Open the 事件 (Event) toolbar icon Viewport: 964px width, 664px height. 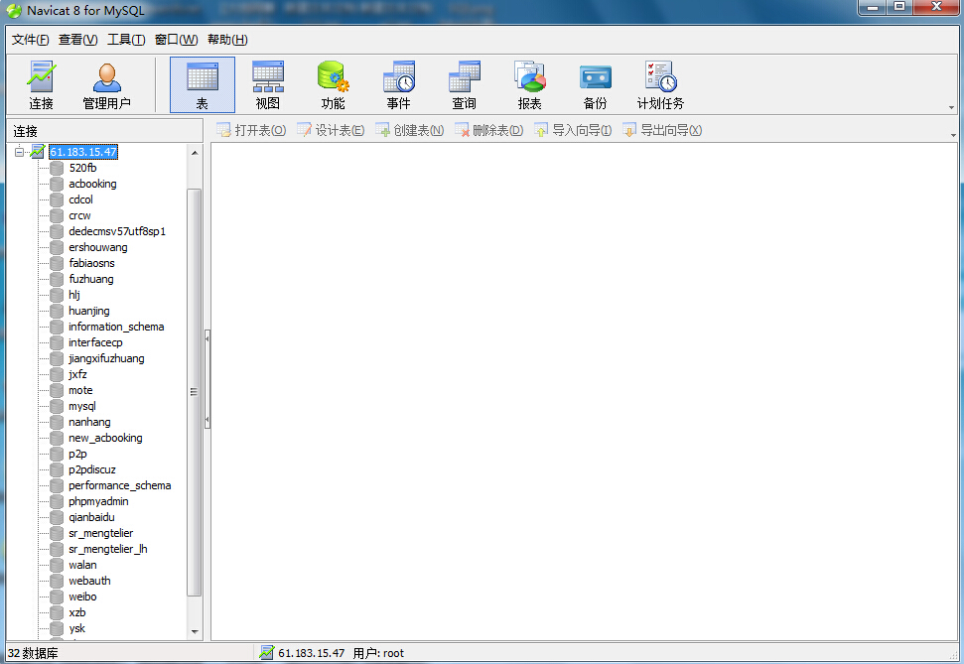pos(398,84)
